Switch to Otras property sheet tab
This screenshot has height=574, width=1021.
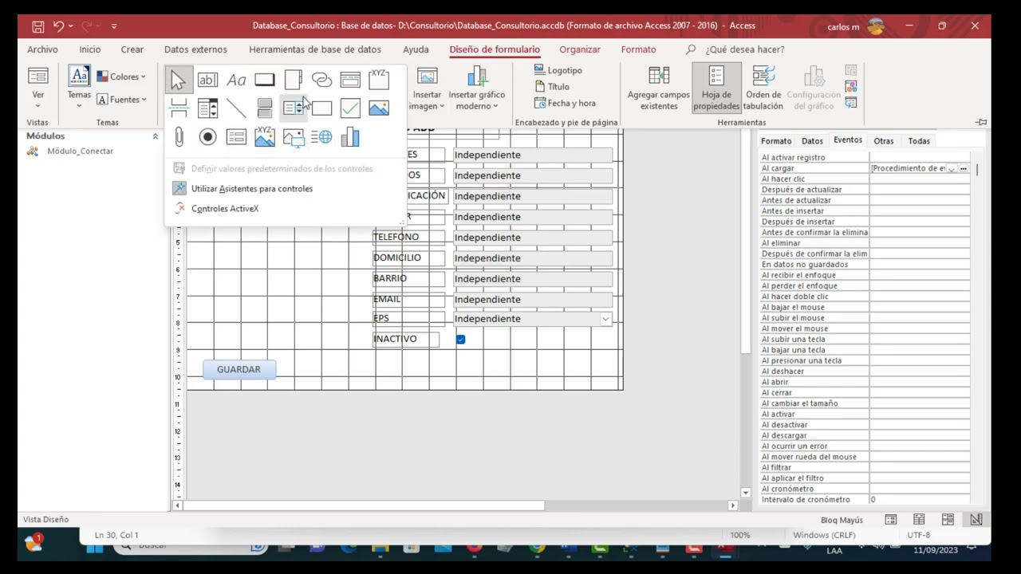click(884, 141)
